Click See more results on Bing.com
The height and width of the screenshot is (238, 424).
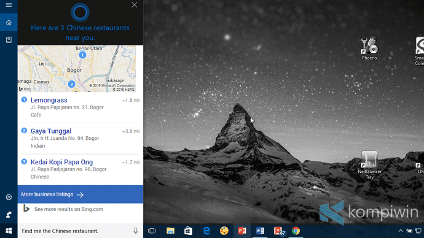tap(69, 209)
